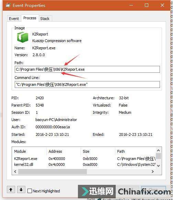
Task: Click the modules horizontal scrollbar thumb
Action: pos(53,172)
